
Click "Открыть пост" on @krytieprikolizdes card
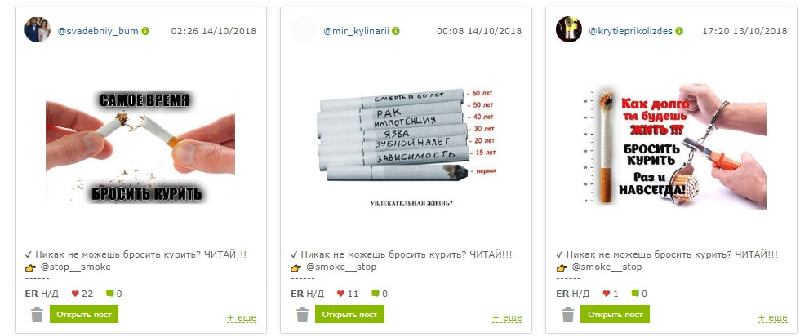[x=615, y=314]
